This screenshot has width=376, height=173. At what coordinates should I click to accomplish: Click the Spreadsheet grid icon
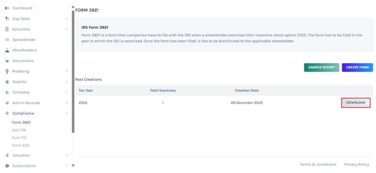[7, 40]
